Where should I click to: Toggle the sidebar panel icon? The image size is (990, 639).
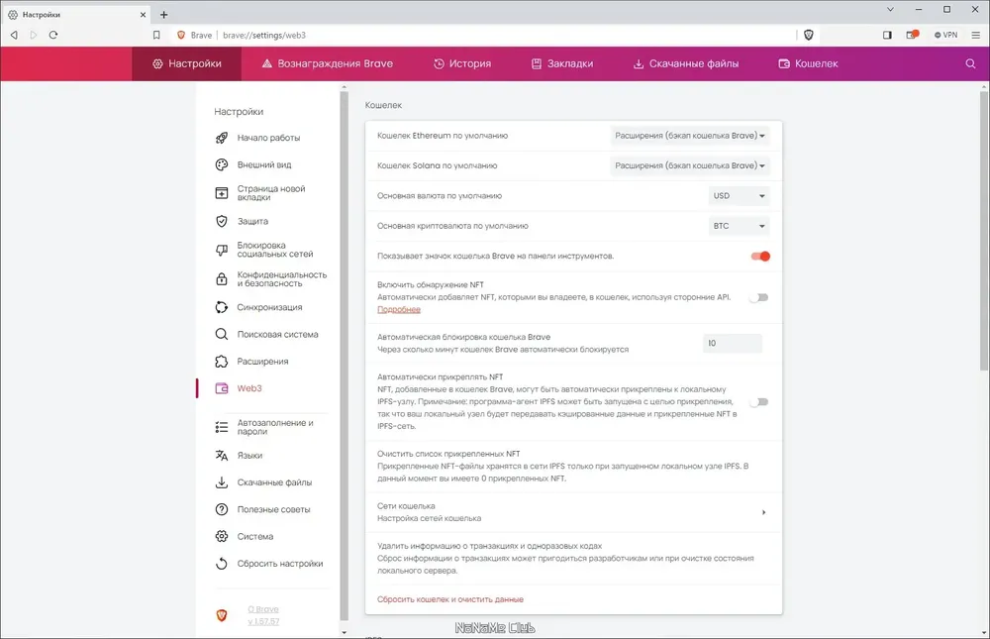(x=887, y=35)
